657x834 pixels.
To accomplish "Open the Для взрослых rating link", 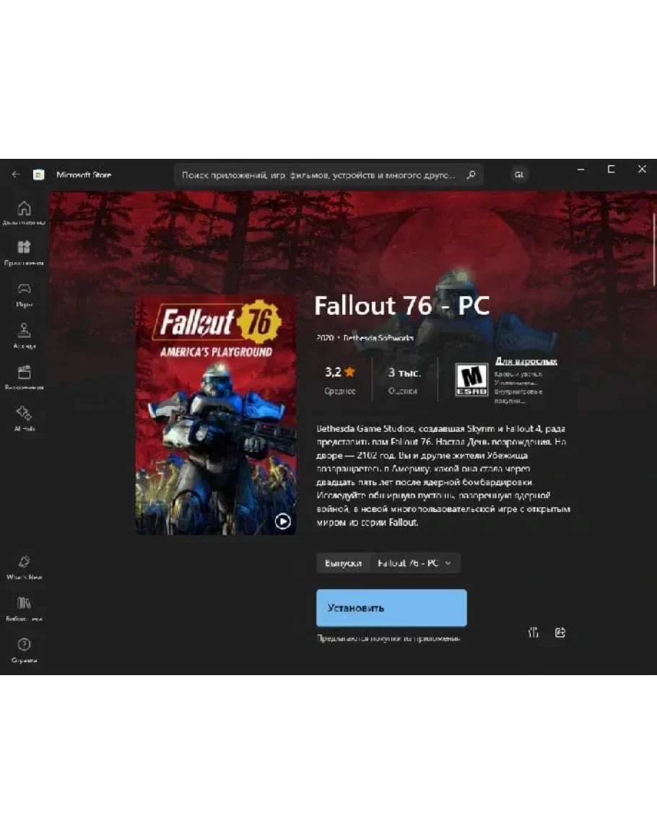I will (526, 361).
